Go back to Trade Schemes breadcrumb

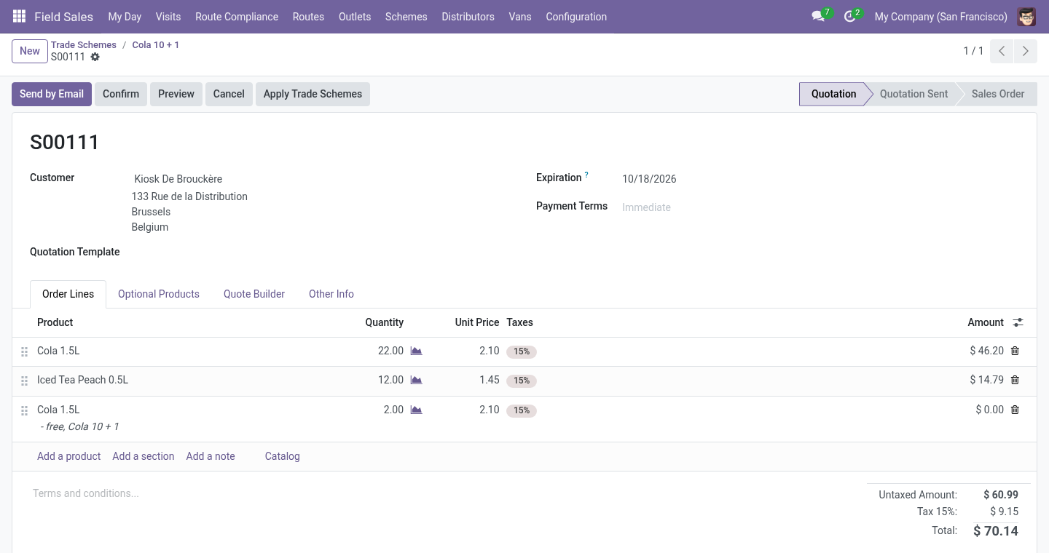tap(84, 44)
